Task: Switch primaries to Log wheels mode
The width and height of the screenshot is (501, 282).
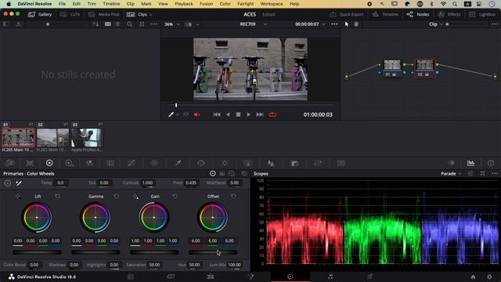Action: coord(232,173)
